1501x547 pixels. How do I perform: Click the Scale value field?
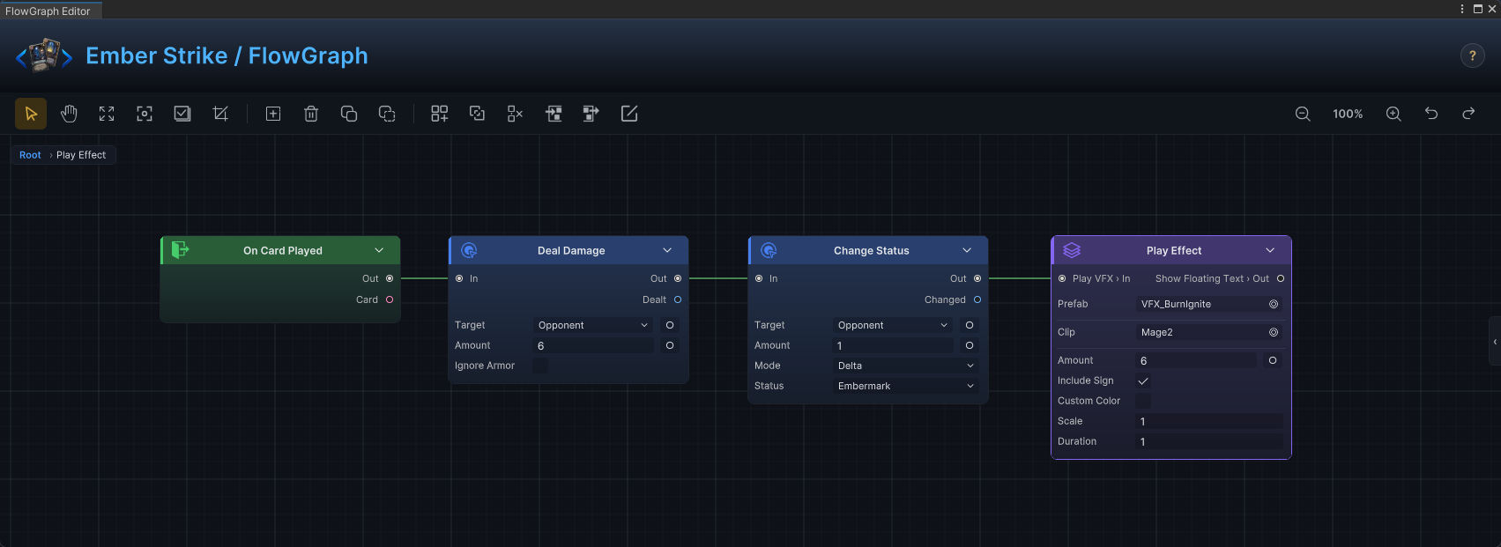point(1209,421)
